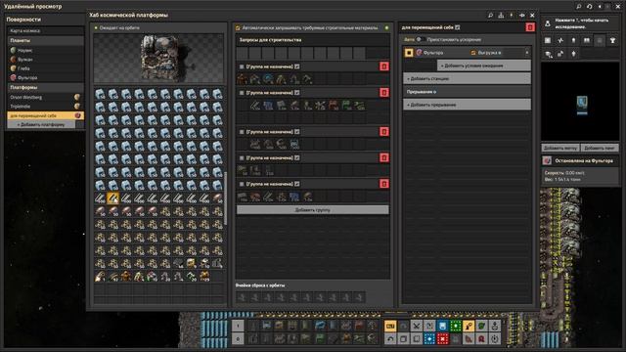The width and height of the screenshot is (626, 352).
Task: Select planet Наувис in surfaces list
Action: point(46,51)
